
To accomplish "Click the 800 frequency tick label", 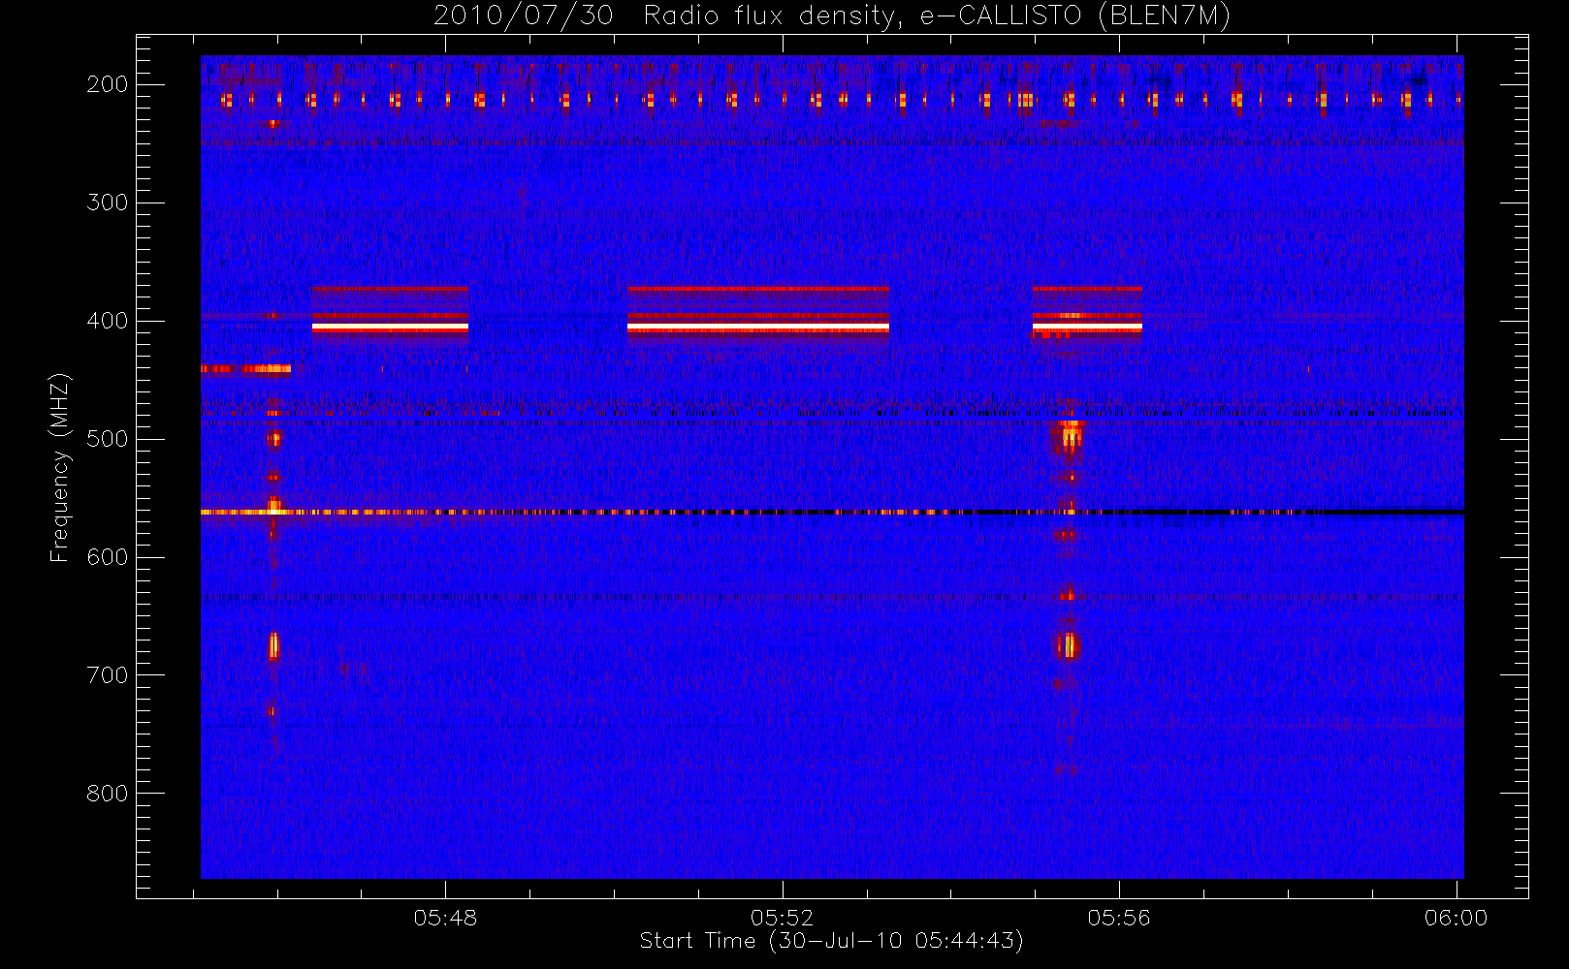I will pos(107,794).
